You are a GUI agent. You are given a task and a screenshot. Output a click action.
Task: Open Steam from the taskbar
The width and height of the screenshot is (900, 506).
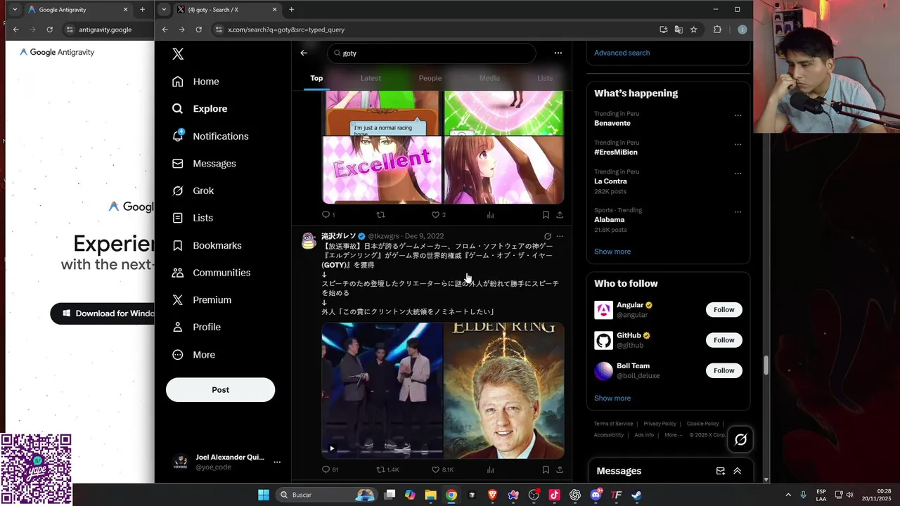point(636,495)
